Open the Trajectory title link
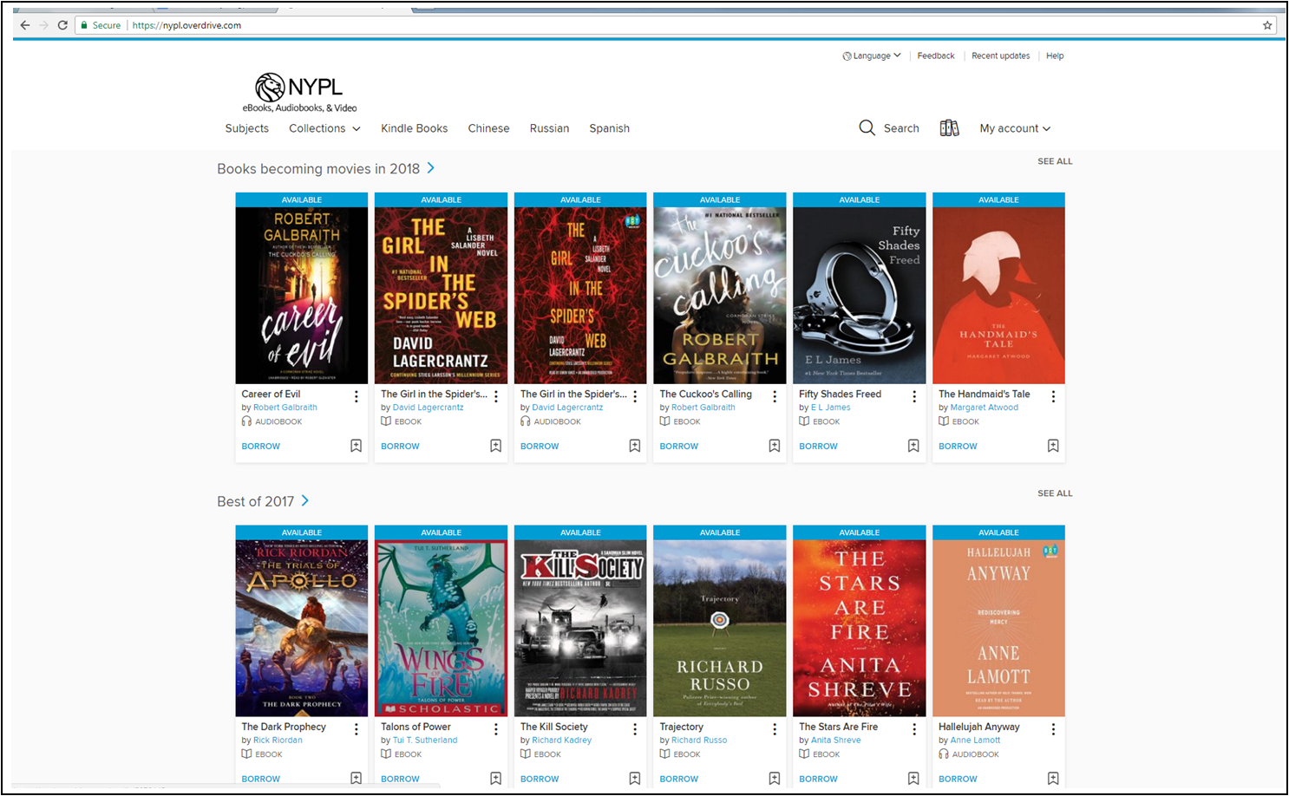Viewport: 1289px width, 796px height. pos(682,727)
